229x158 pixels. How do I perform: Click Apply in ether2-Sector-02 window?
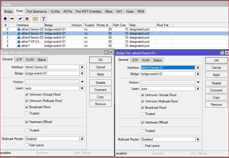tap(101, 74)
